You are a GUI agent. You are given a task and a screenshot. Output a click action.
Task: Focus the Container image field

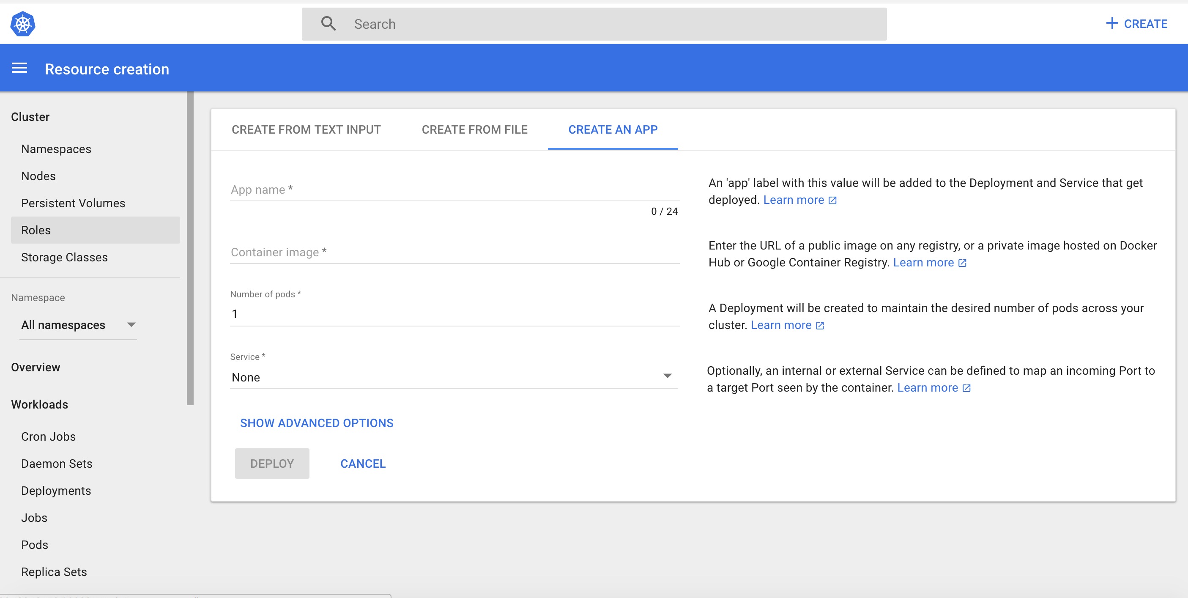[x=454, y=252]
